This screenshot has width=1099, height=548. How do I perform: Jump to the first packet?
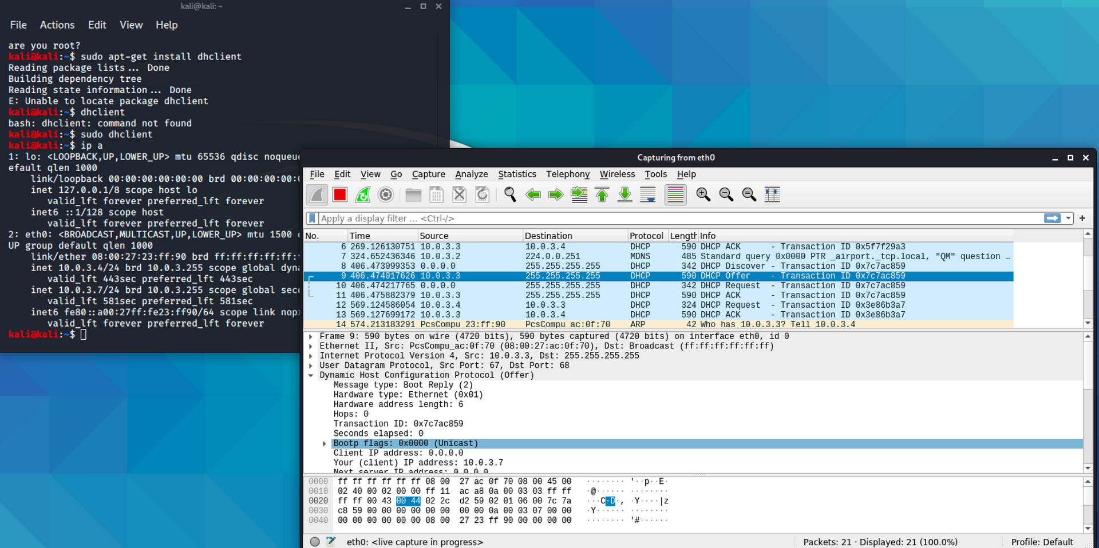[602, 195]
